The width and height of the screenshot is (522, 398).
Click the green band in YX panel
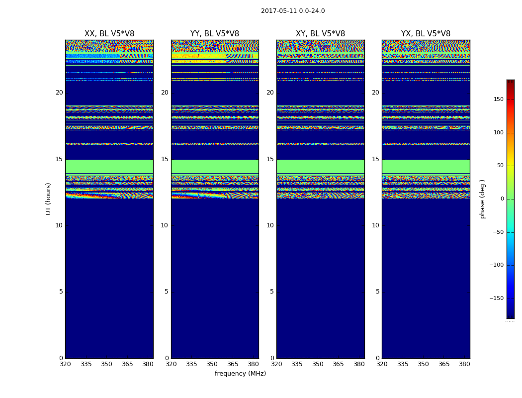click(x=426, y=166)
